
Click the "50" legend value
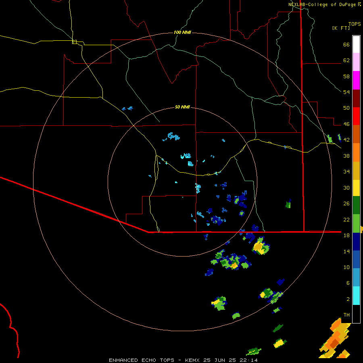[346, 108]
